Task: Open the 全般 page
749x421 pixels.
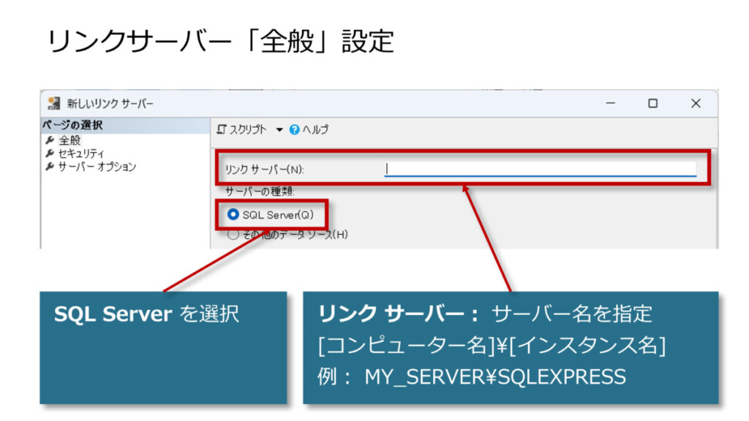Action: 69,140
